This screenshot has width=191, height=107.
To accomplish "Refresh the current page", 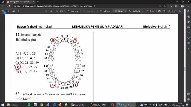I will click(x=9, y=6).
